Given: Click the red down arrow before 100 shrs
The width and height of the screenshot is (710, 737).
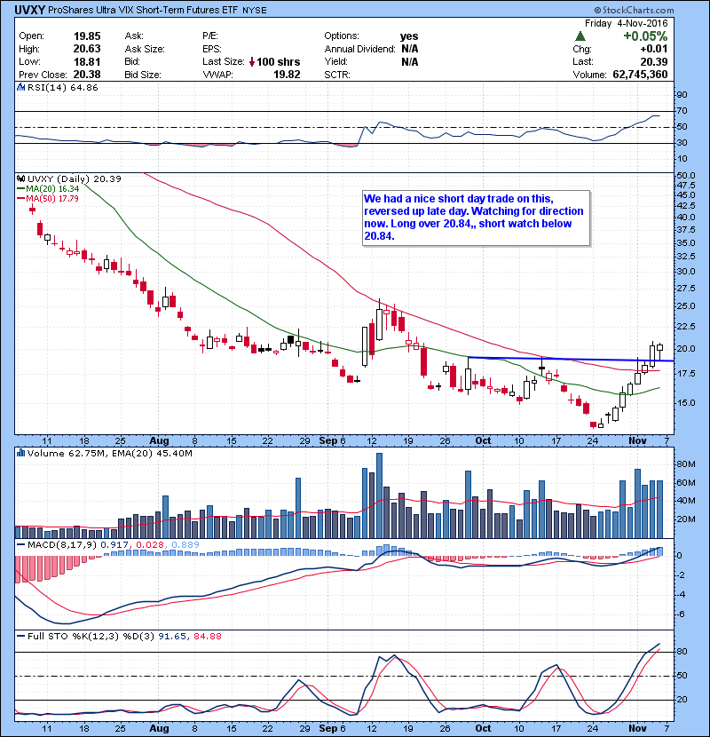Looking at the screenshot, I should (252, 61).
